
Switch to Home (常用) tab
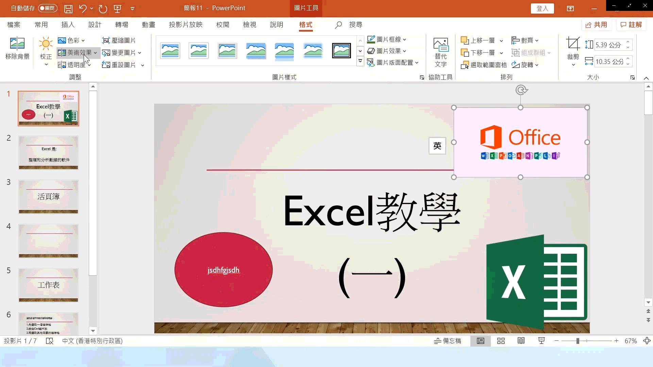(x=41, y=25)
